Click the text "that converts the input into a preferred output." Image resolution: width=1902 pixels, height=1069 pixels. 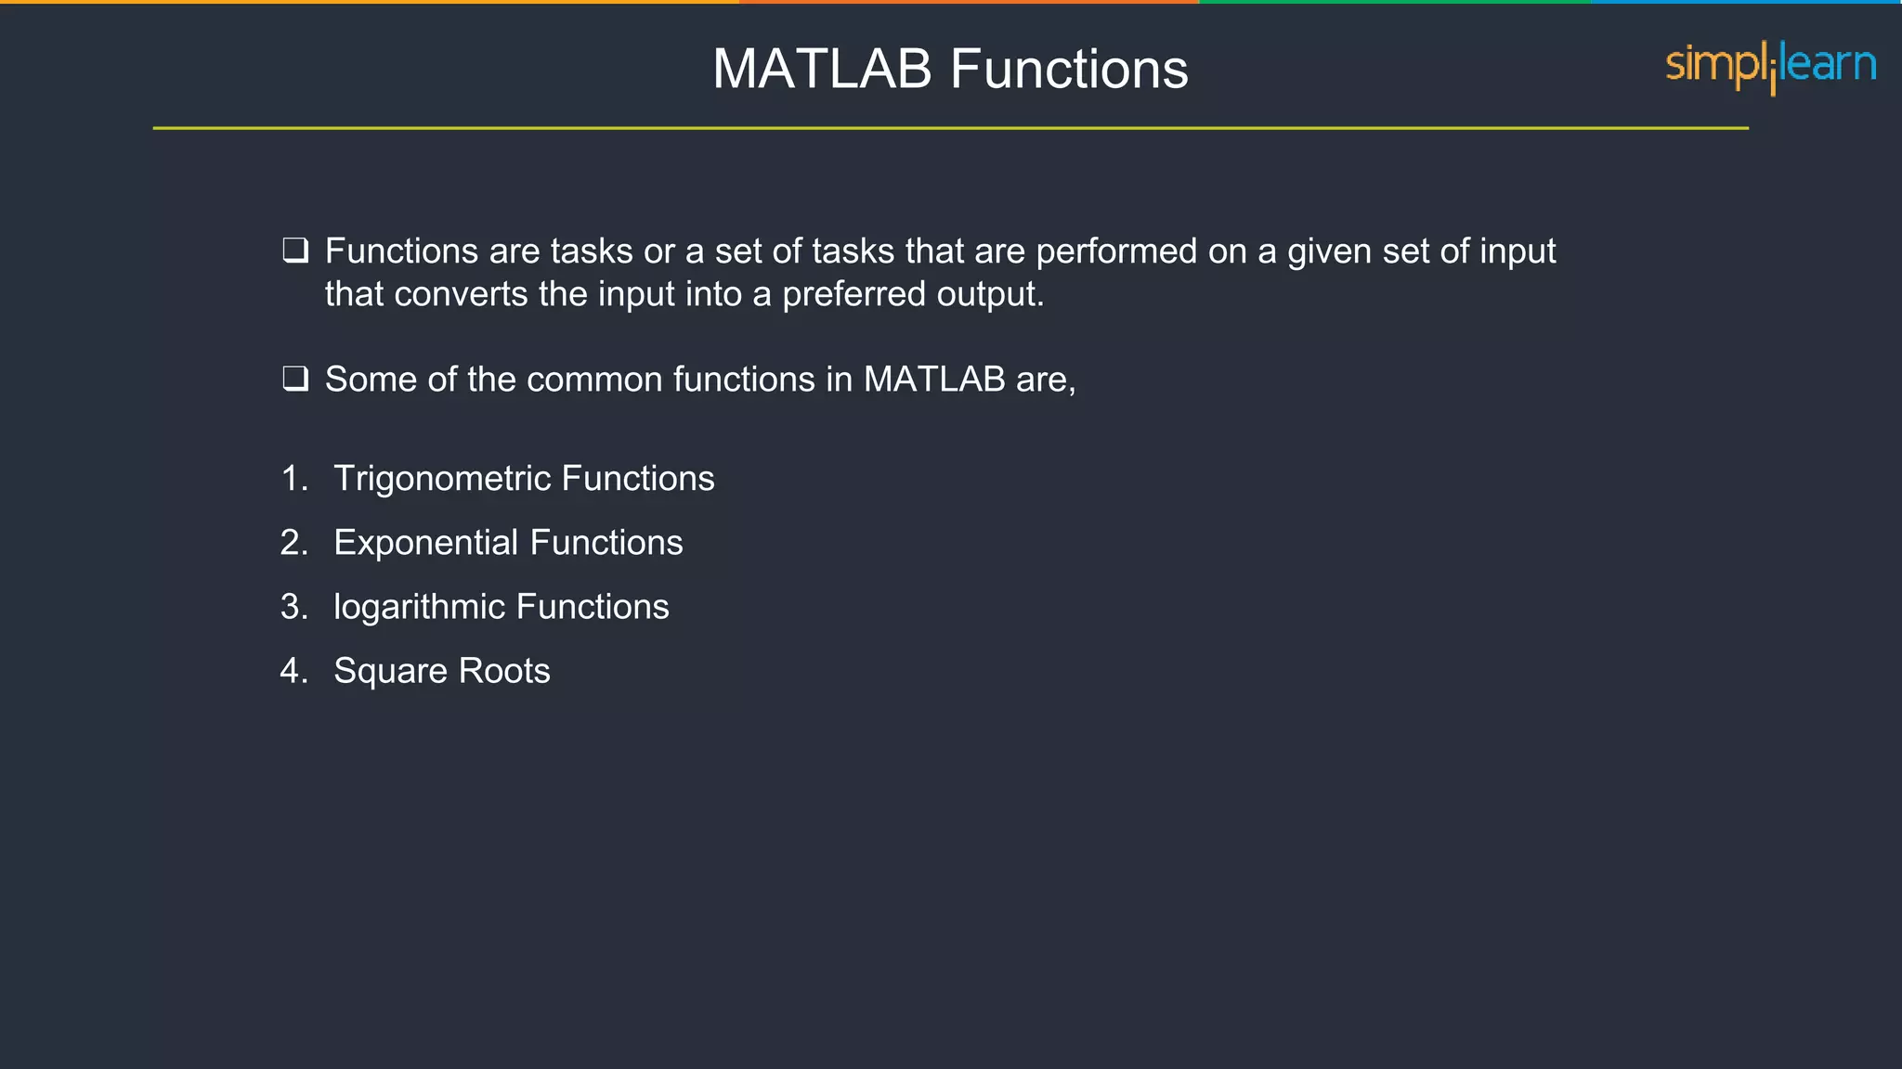coord(684,294)
